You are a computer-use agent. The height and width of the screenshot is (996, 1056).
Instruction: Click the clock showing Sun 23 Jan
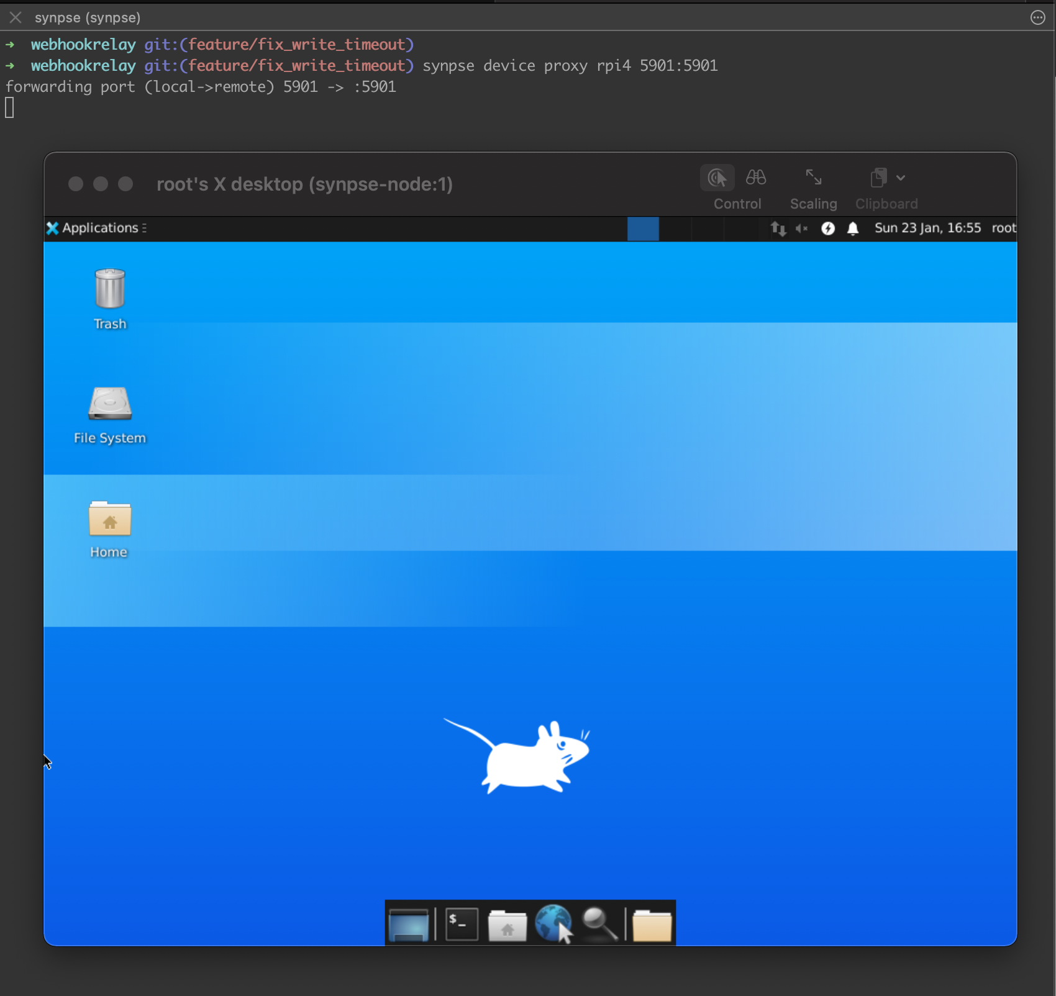click(x=927, y=228)
